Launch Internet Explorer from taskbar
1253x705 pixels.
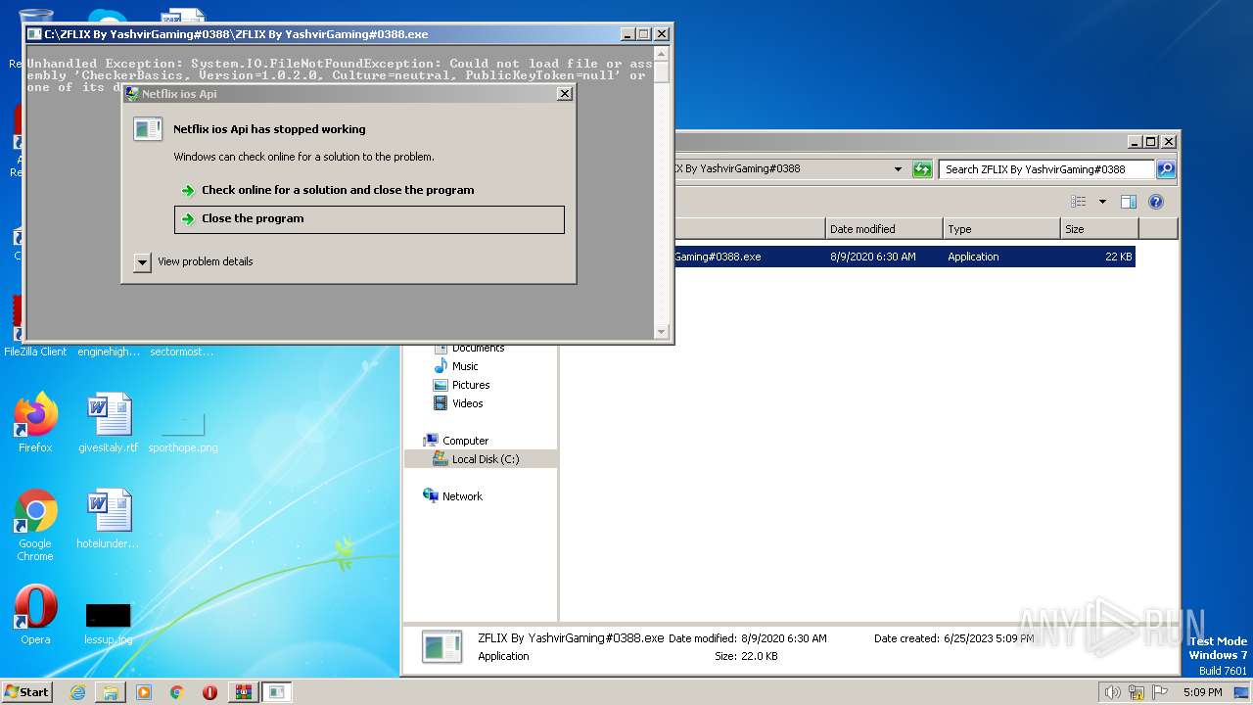[x=77, y=692]
